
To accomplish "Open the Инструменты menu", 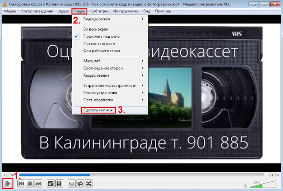I will 126,11.
